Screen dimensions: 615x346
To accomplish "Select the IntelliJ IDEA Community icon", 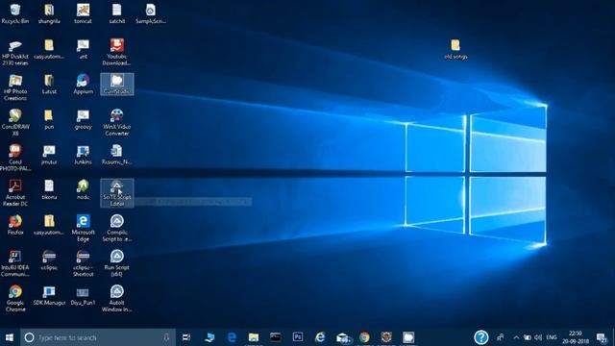I will coord(15,263).
